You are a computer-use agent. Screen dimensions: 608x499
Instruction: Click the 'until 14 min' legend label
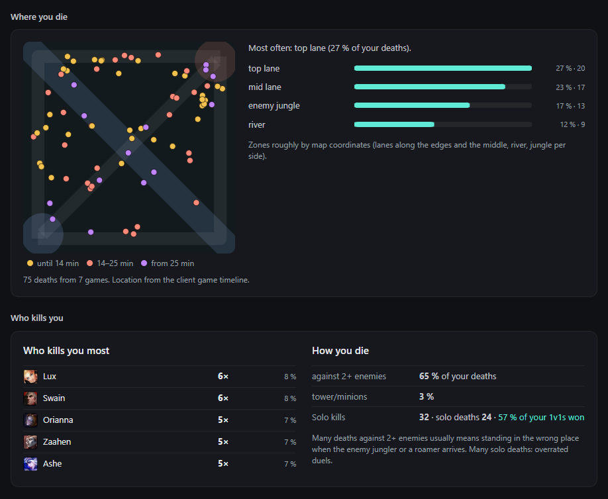coord(58,263)
